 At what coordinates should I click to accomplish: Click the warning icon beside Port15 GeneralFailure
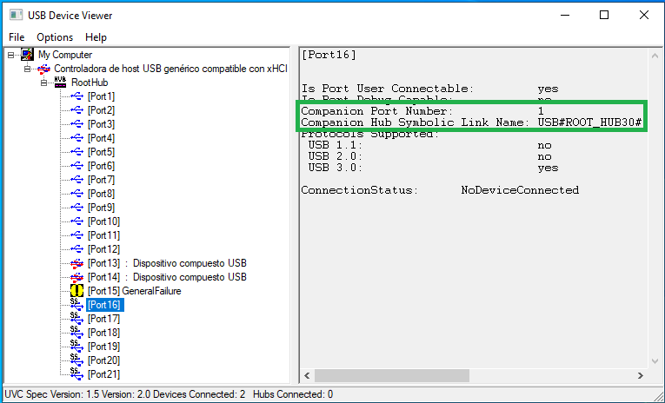(77, 291)
